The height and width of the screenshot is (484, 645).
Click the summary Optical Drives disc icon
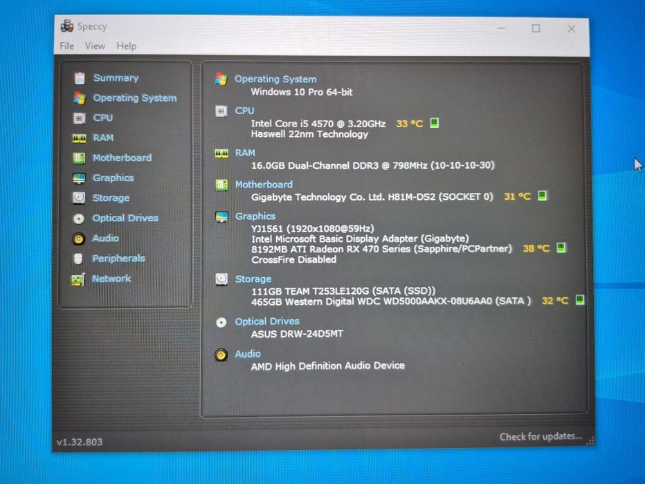tap(221, 322)
